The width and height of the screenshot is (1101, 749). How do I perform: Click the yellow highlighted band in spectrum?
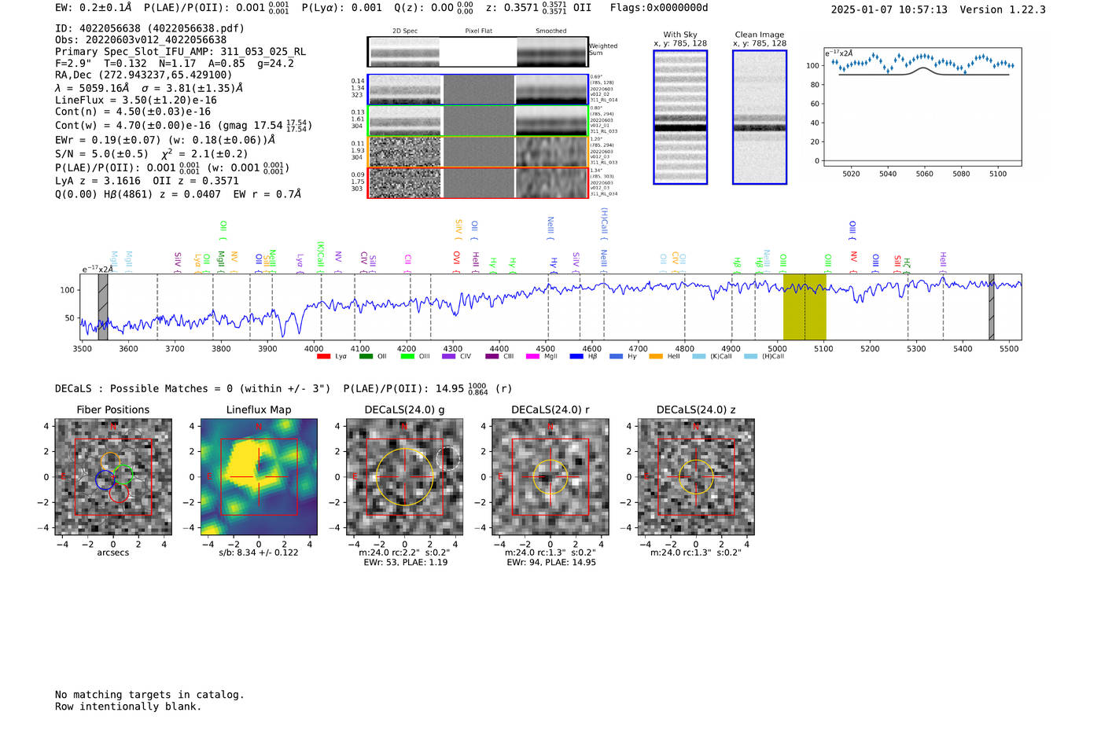point(805,307)
